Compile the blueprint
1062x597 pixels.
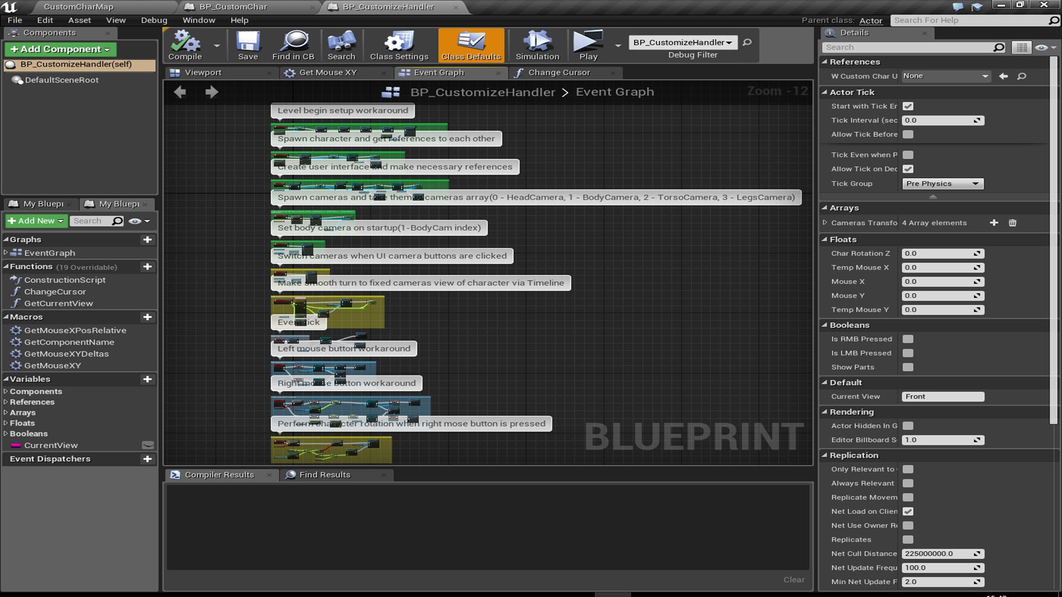(184, 45)
